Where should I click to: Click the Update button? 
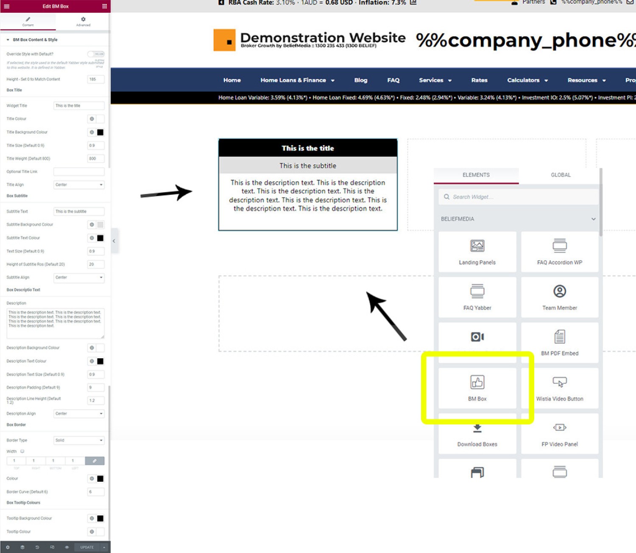coord(87,547)
